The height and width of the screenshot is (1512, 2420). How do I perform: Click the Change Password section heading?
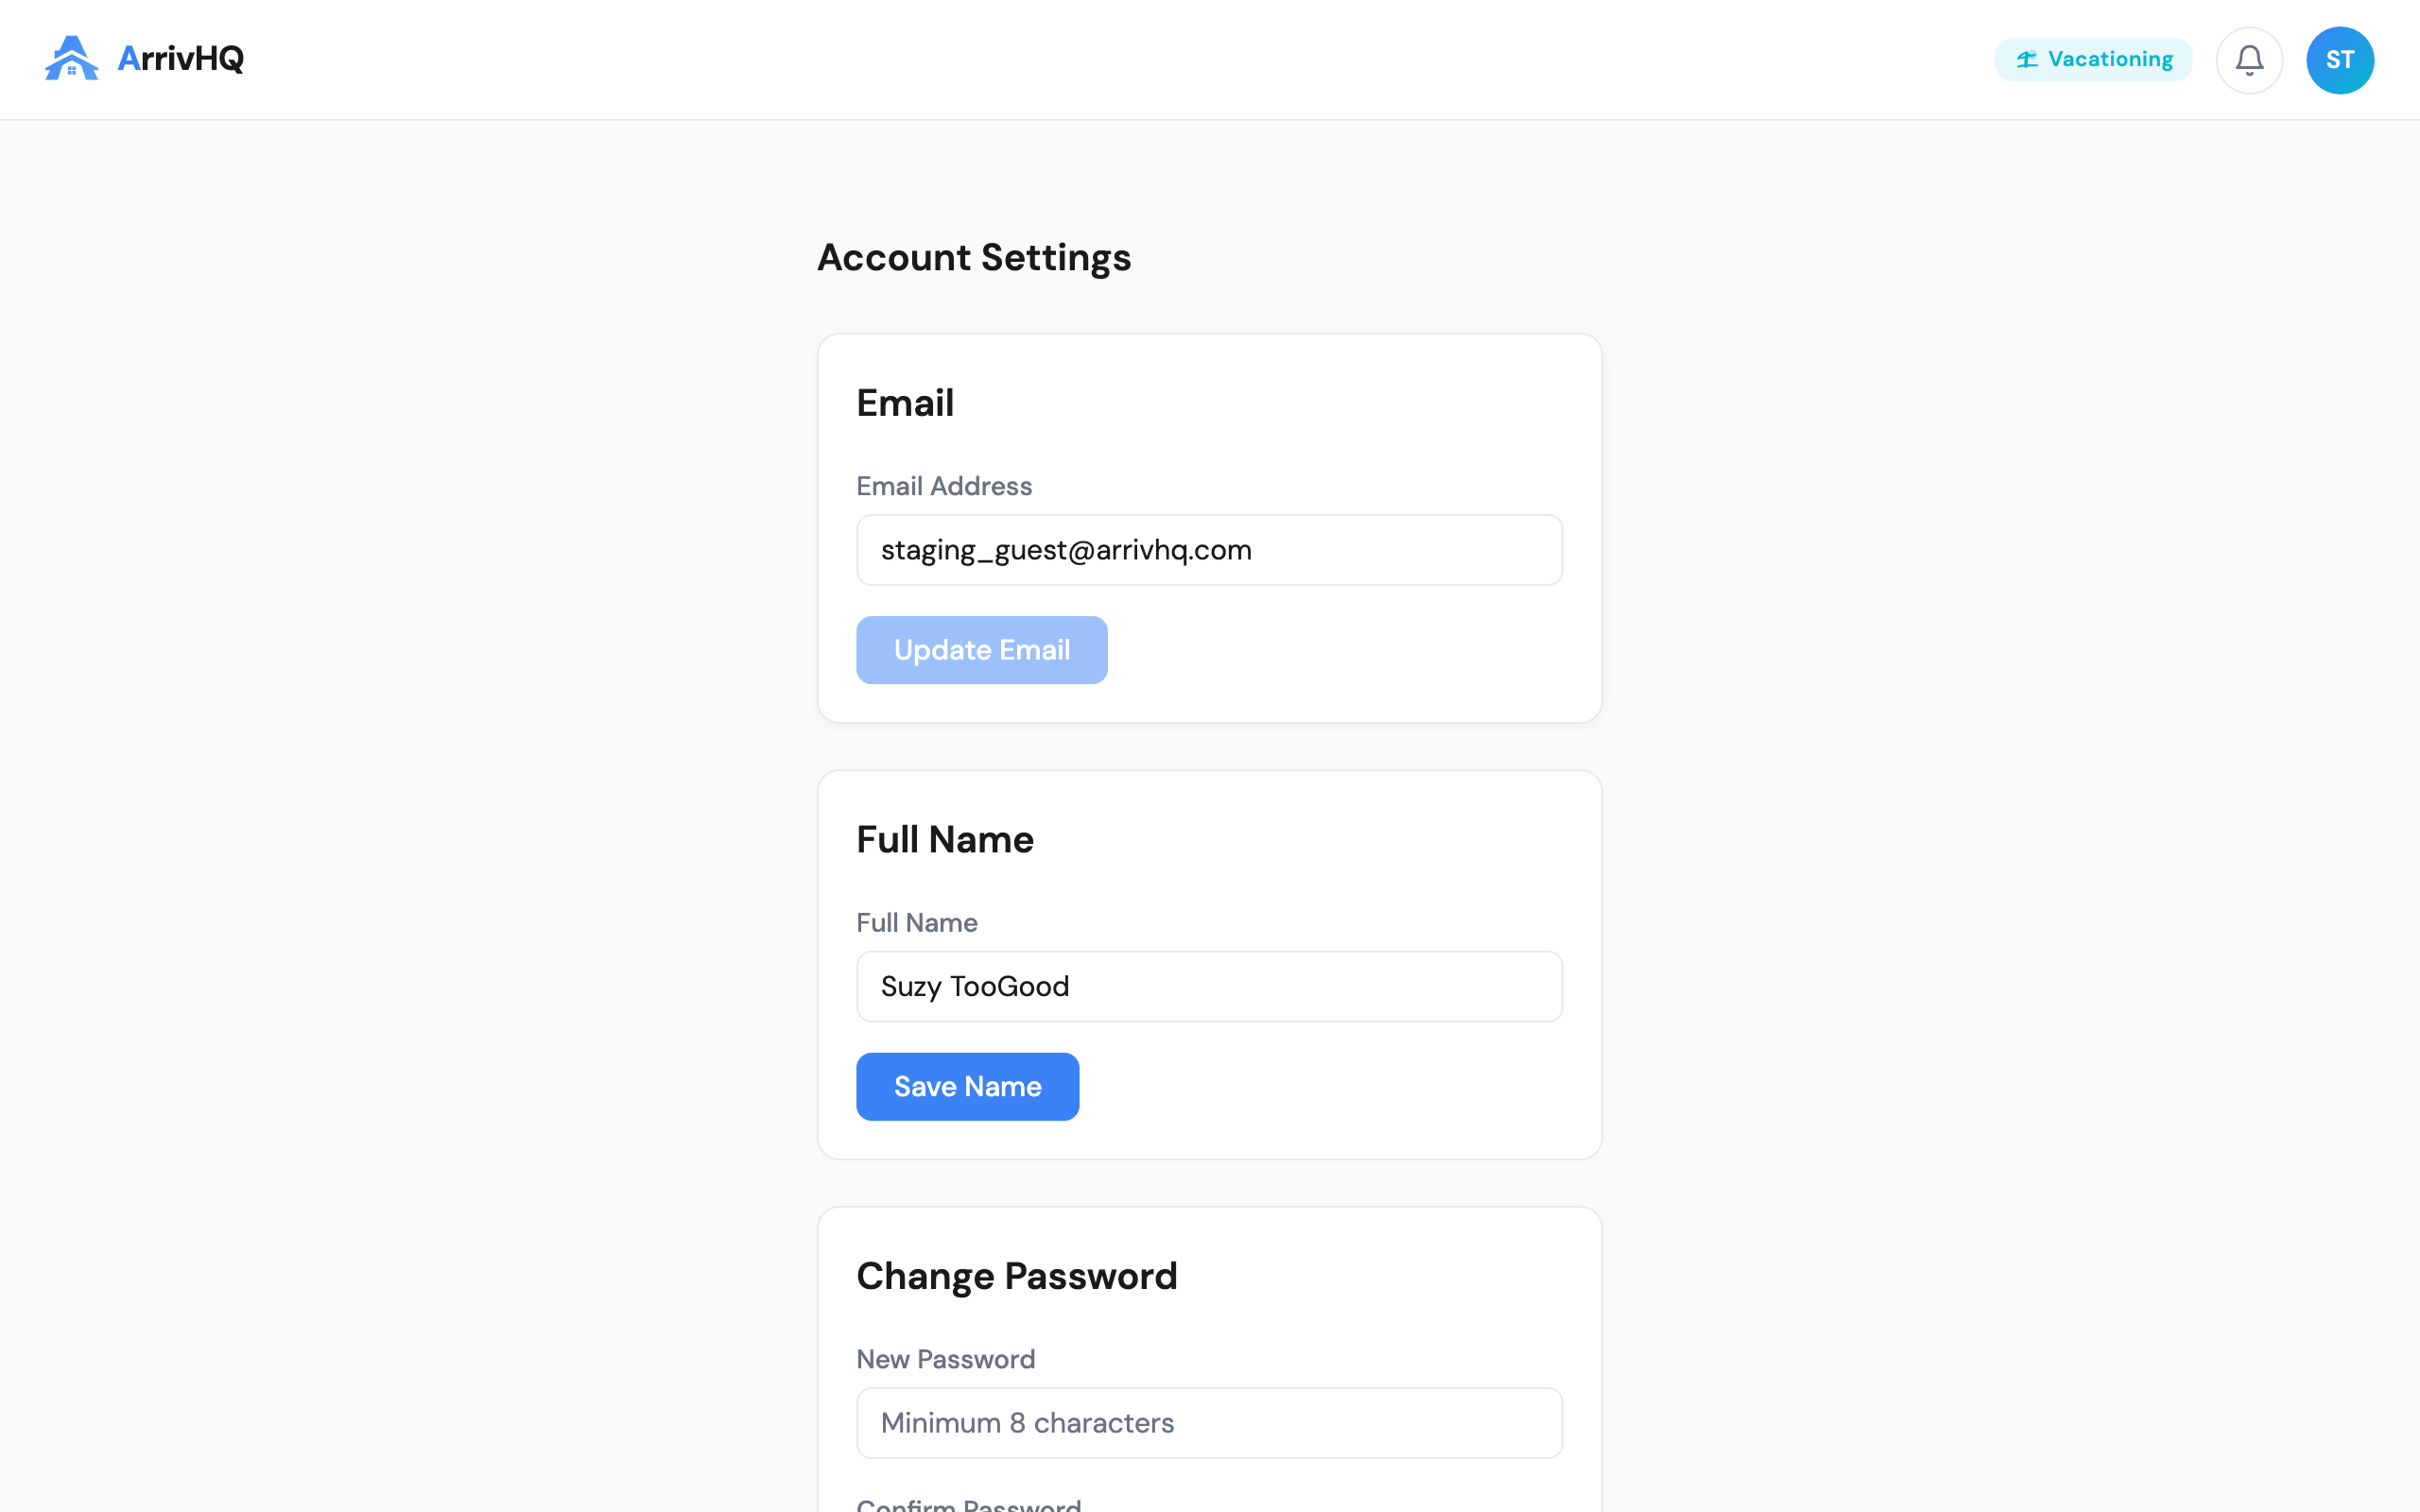click(1016, 1276)
